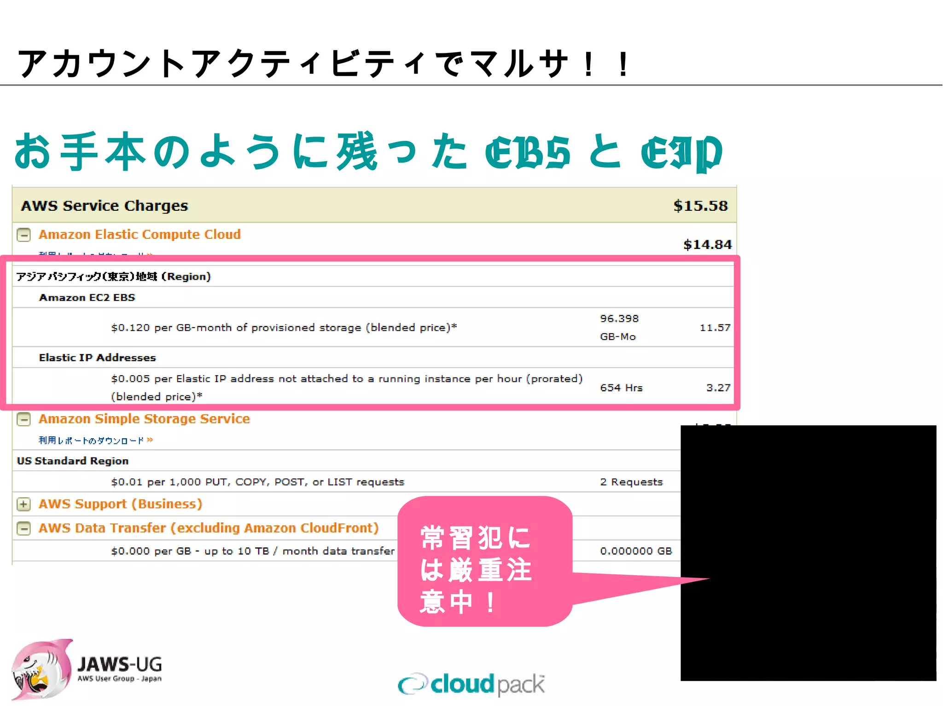Collapse the Amazon Elastic Compute Cloud section
This screenshot has height=706, width=943.
[x=23, y=235]
